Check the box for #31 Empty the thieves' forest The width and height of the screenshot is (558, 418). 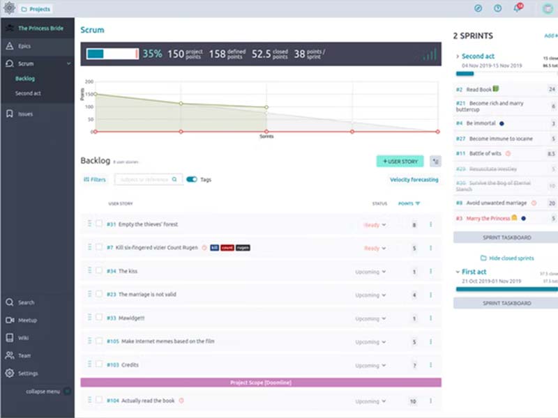pos(99,224)
